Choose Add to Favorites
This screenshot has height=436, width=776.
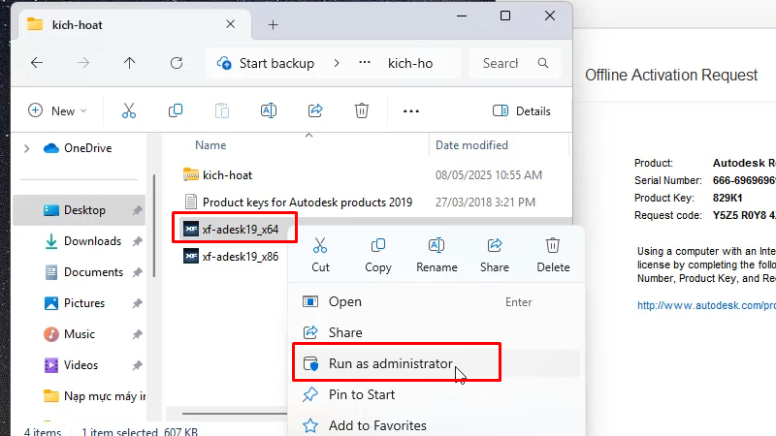(436, 425)
